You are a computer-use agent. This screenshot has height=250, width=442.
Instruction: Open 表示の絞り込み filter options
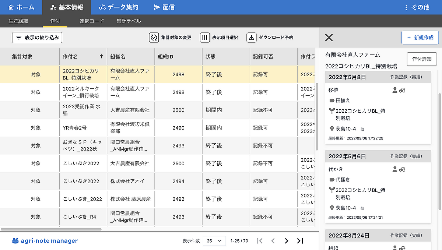pyautogui.click(x=37, y=38)
